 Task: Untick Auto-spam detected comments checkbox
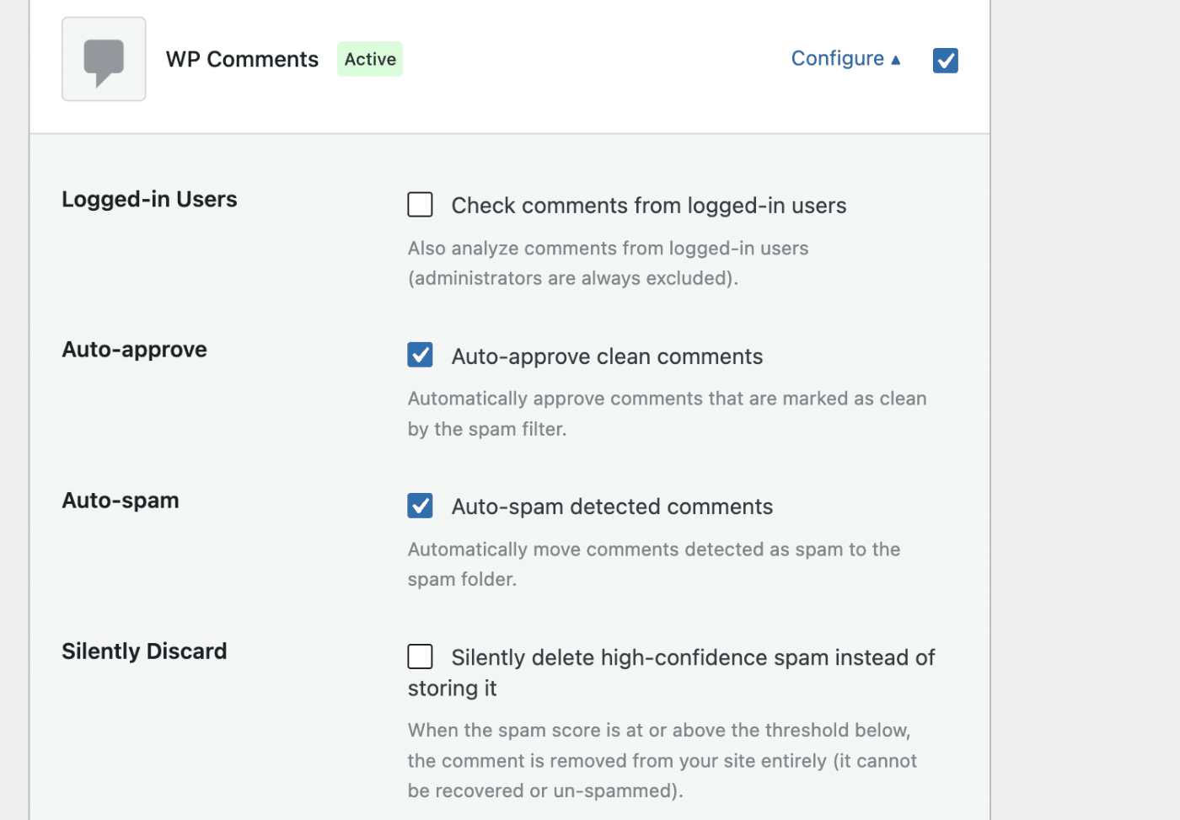pos(420,506)
